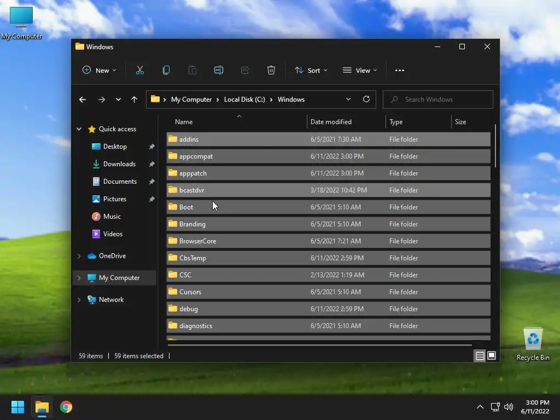Open Documents in Quick access

120,182
